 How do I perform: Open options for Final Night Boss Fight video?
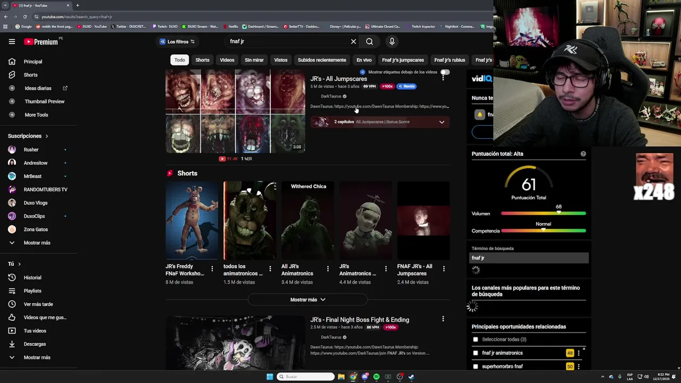coord(443,319)
